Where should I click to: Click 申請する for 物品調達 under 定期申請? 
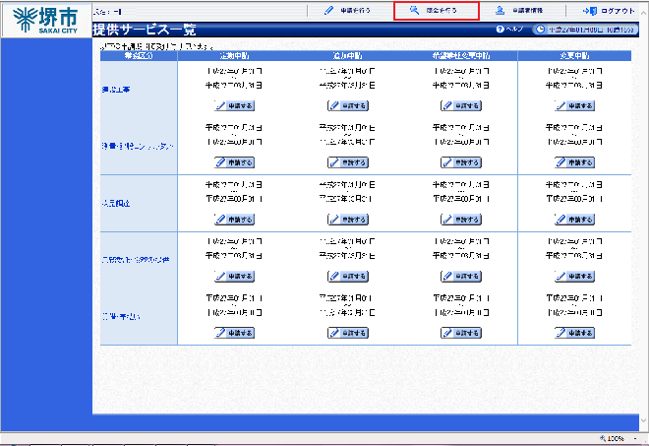[x=234, y=220]
